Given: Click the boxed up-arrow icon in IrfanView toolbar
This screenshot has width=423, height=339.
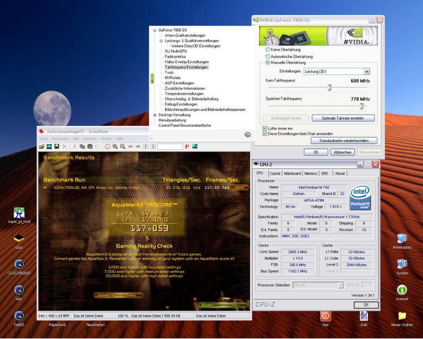Looking at the screenshot, I should [x=146, y=147].
